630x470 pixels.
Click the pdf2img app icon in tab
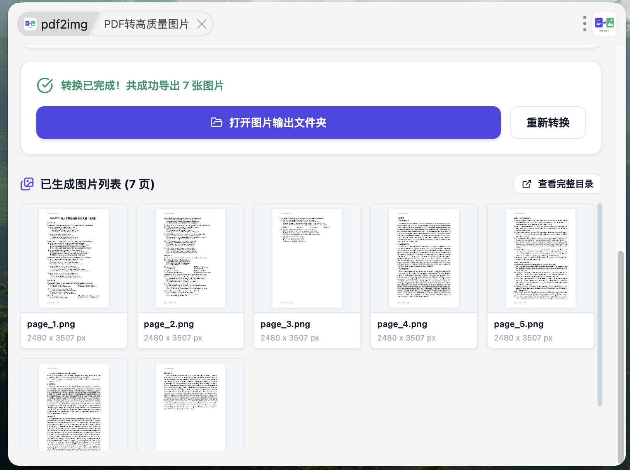(x=30, y=24)
